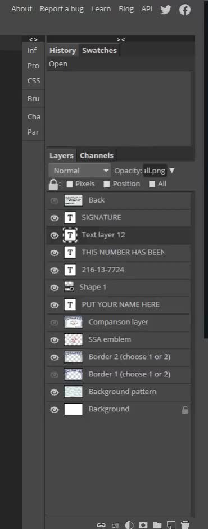
Task: Open the Normal blend mode dropdown
Action: (x=80, y=171)
